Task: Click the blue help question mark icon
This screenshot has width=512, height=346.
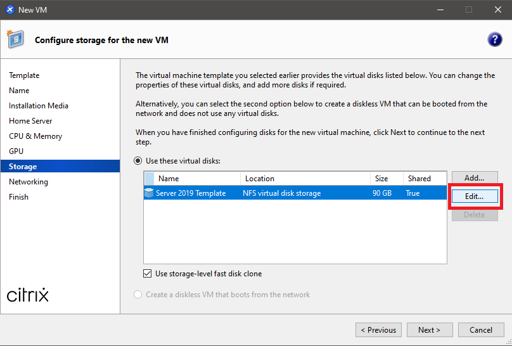Action: pos(495,40)
